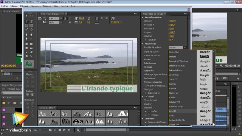Click the title timecode 00:00:26:17
This screenshot has width=242, height=136.
tap(116, 22)
